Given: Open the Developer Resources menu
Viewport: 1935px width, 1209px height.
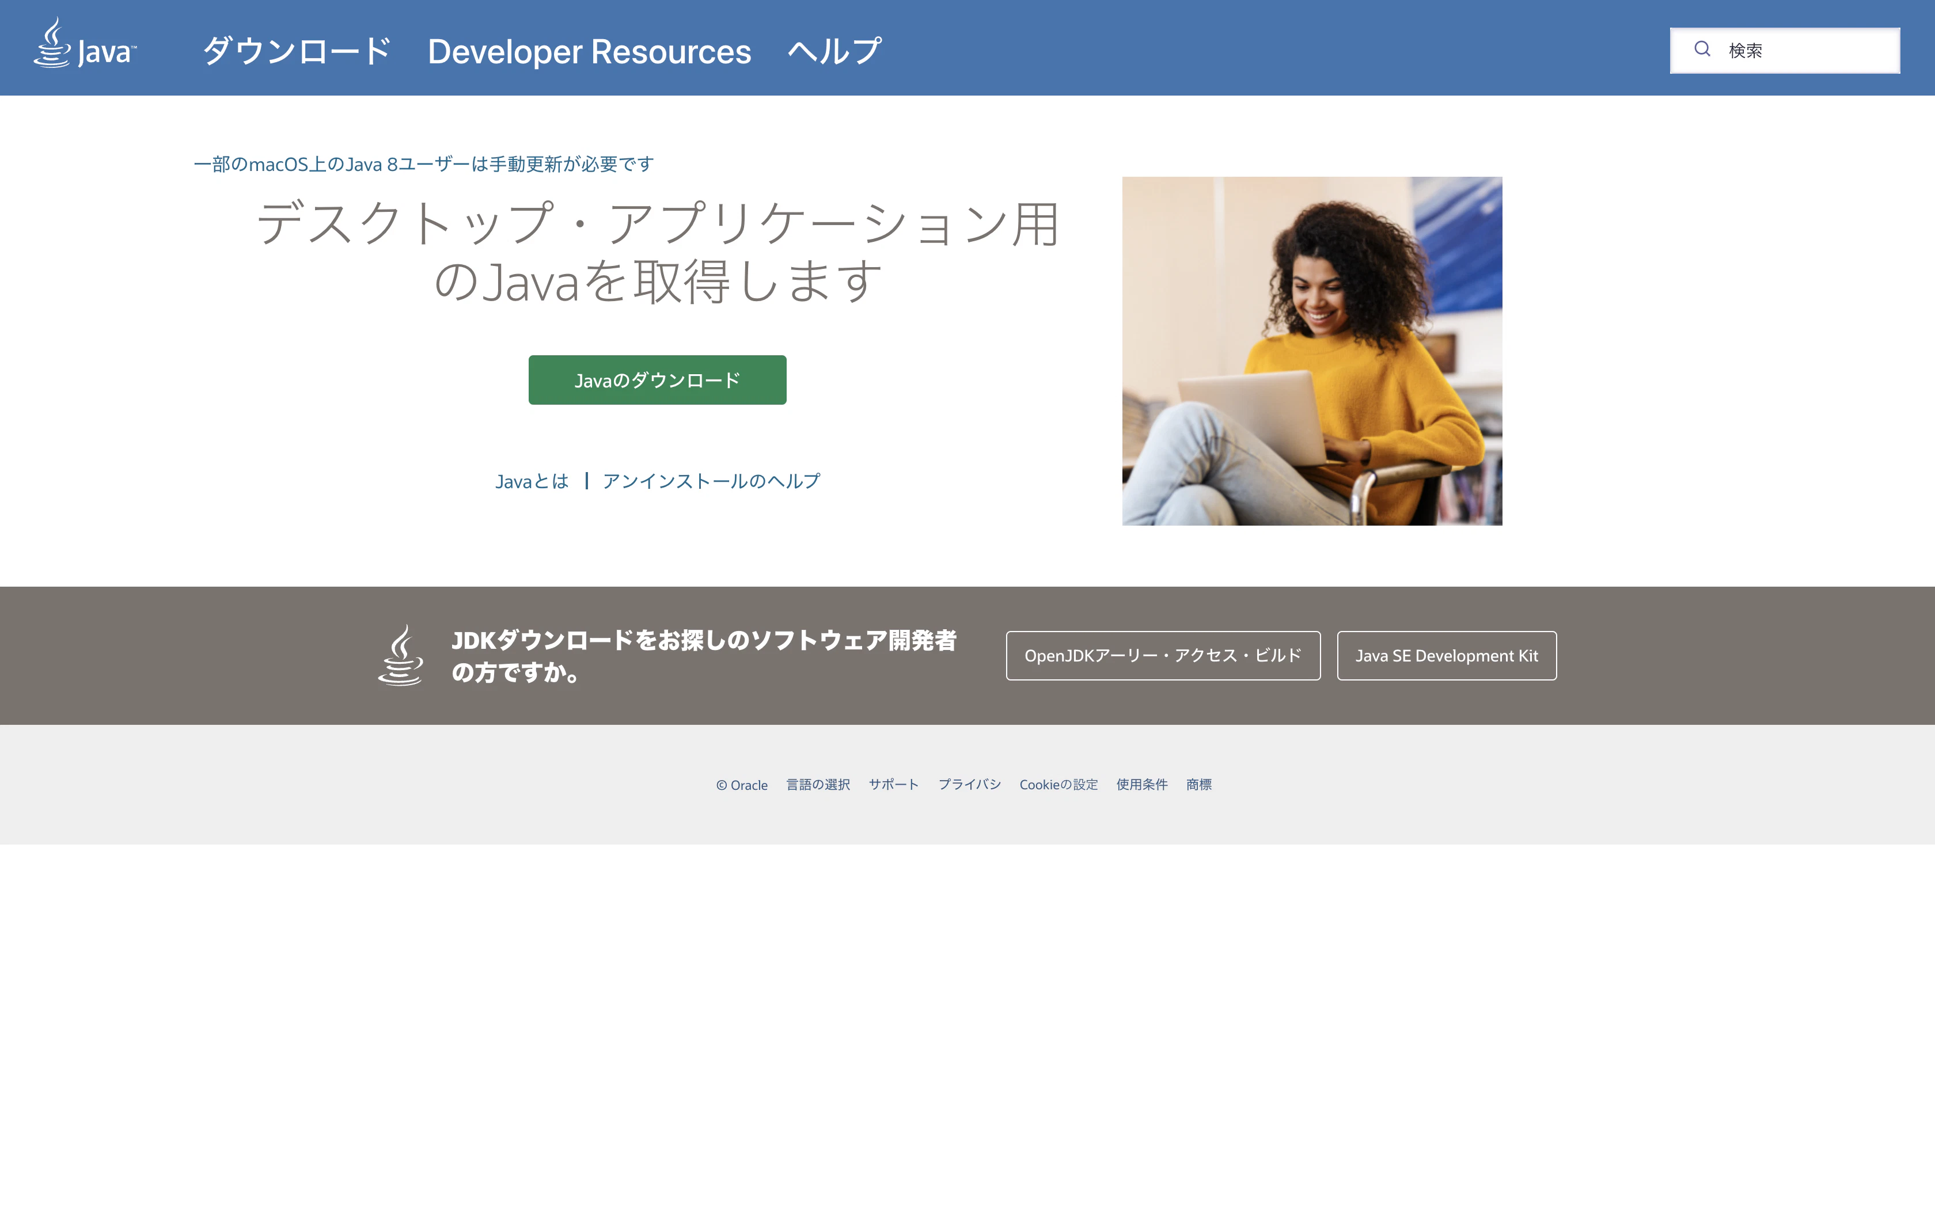Looking at the screenshot, I should 589,51.
